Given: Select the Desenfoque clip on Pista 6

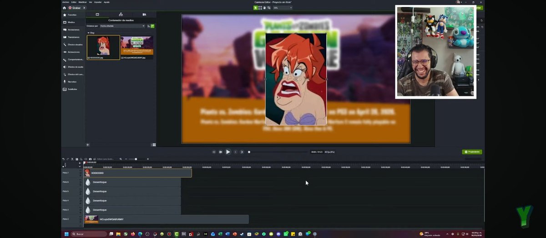Looking at the screenshot, I should [132, 182].
